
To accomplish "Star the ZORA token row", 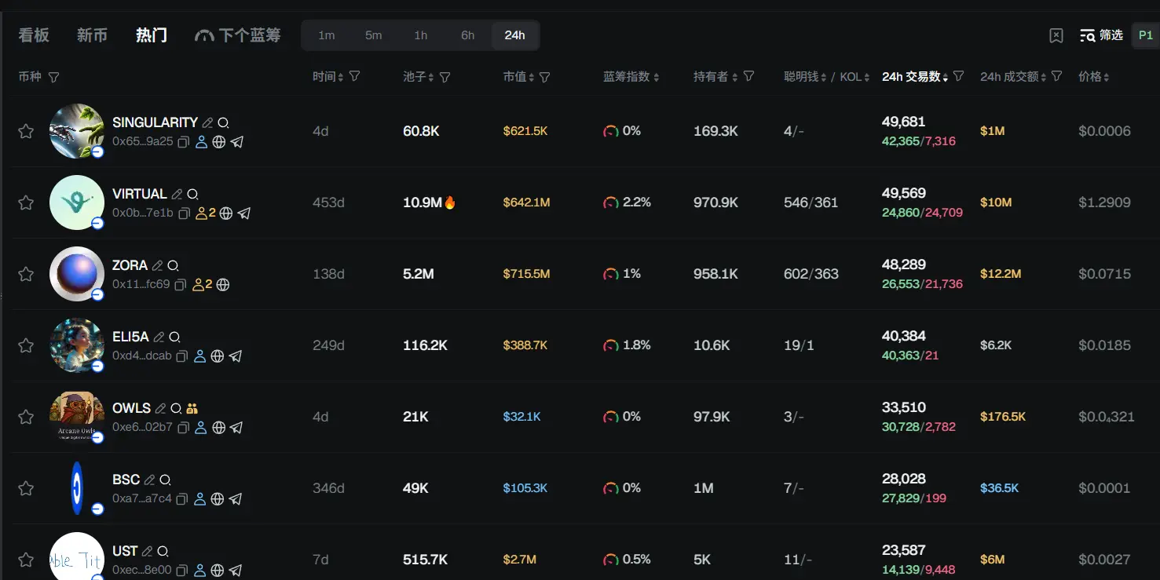I will tap(26, 274).
